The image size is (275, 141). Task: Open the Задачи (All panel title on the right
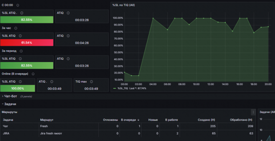[267, 112]
